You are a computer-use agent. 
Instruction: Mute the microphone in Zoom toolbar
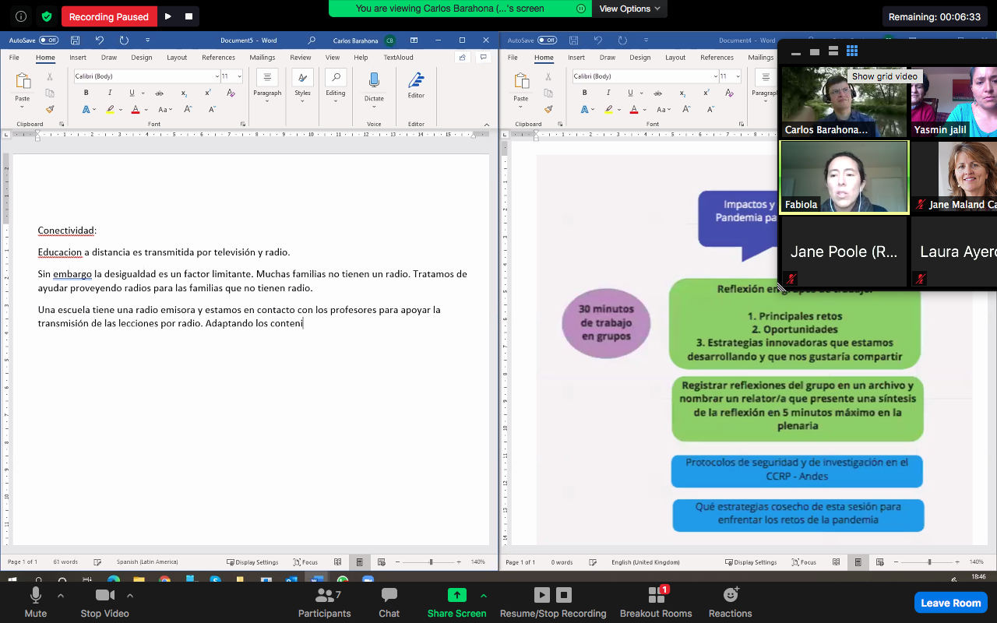click(x=36, y=602)
